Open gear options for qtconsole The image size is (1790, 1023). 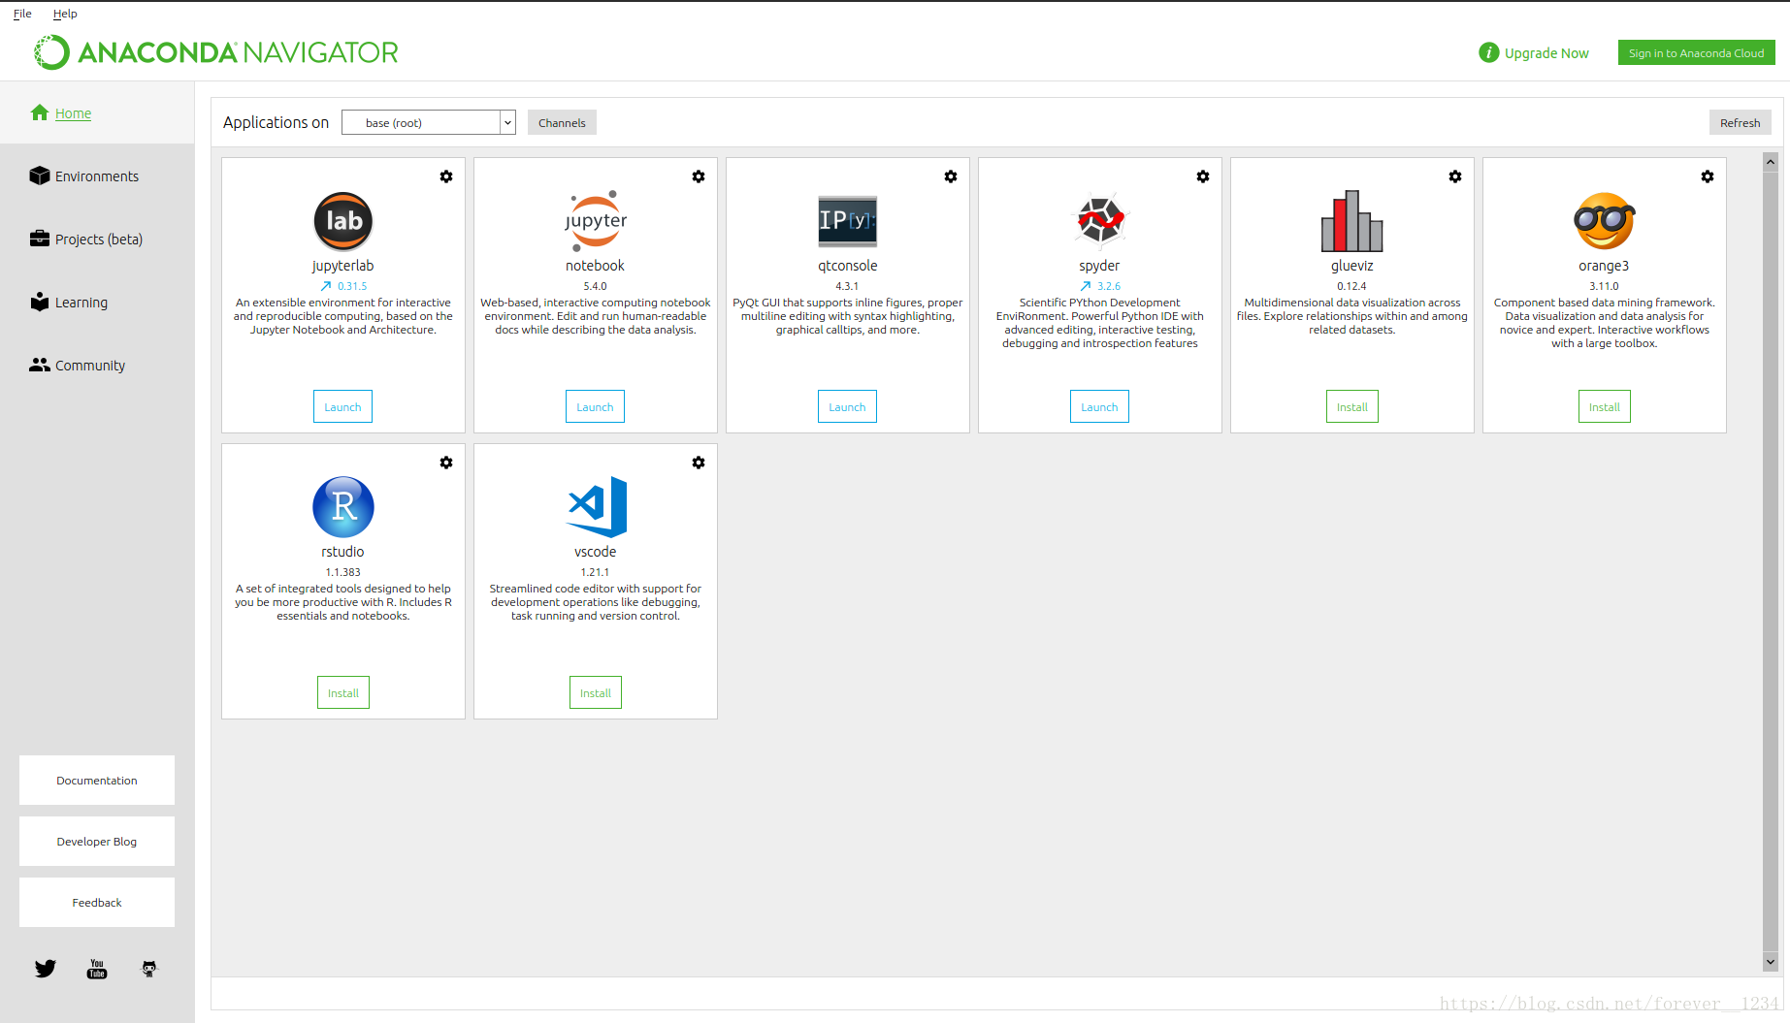(951, 176)
